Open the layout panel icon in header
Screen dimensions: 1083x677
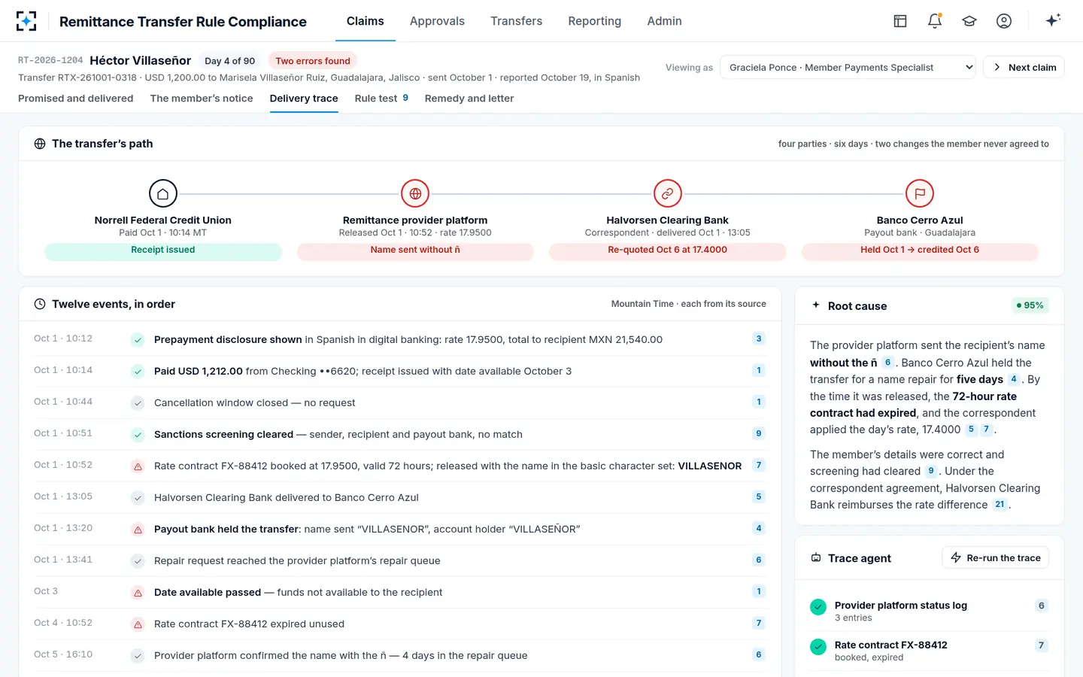click(900, 21)
